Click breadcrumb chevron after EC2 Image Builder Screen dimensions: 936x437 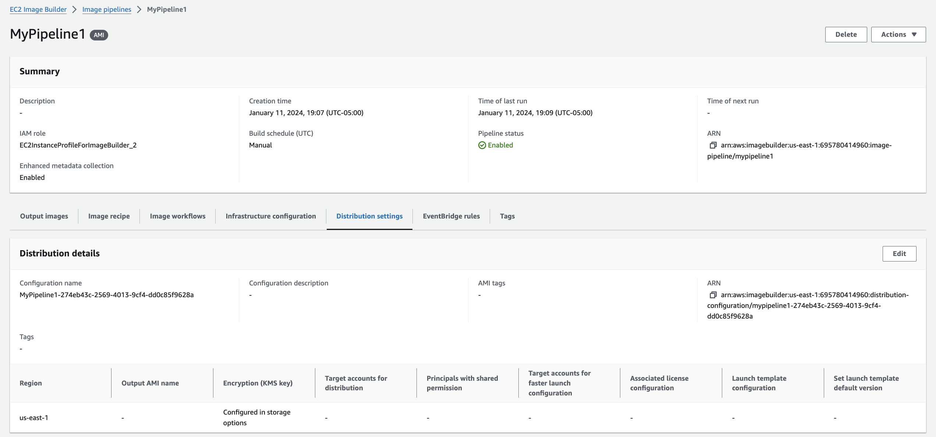75,10
